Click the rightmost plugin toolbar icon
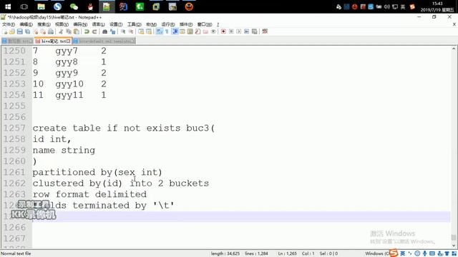This screenshot has width=458, height=257. 265,31
